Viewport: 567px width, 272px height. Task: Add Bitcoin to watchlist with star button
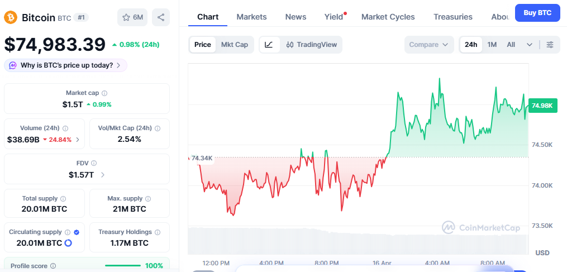[x=132, y=17]
